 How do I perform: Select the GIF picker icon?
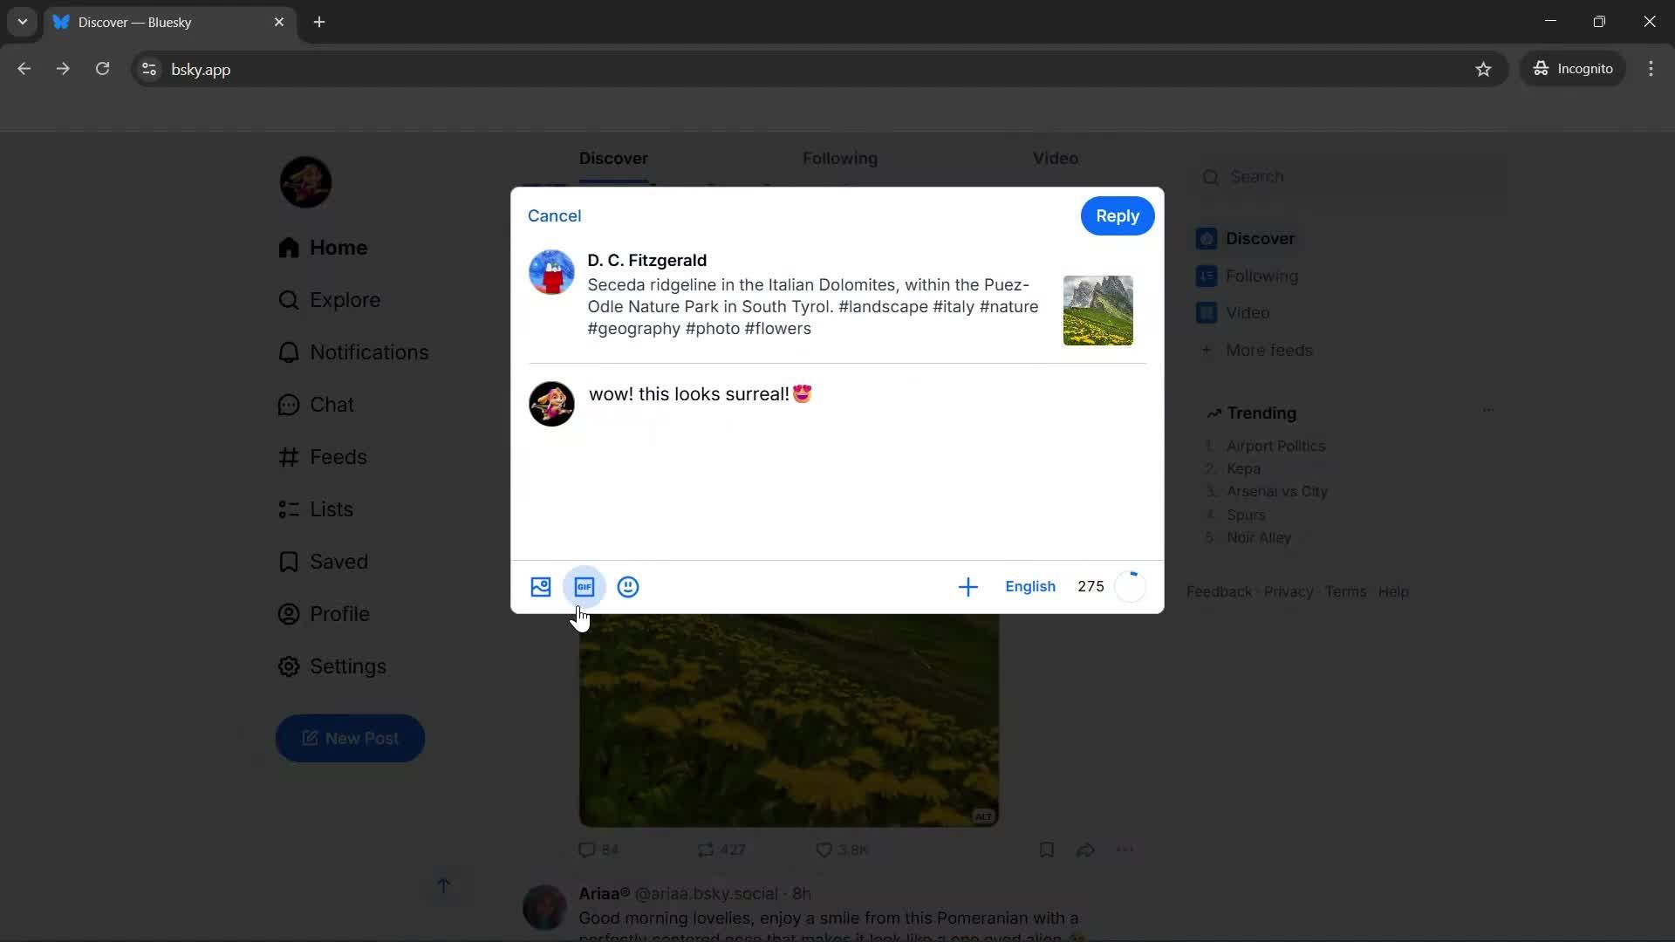584,587
